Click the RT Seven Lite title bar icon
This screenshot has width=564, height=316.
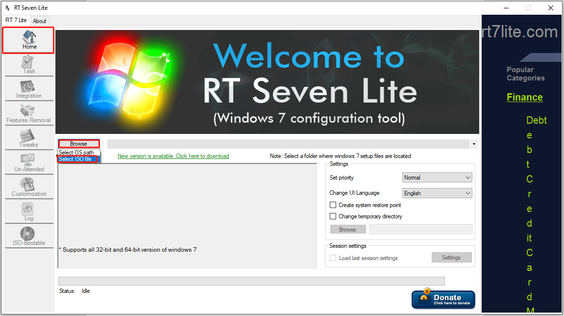[x=7, y=7]
